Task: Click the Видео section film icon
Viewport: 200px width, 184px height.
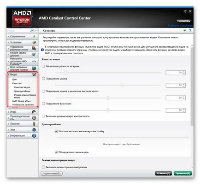Action: tap(34, 74)
